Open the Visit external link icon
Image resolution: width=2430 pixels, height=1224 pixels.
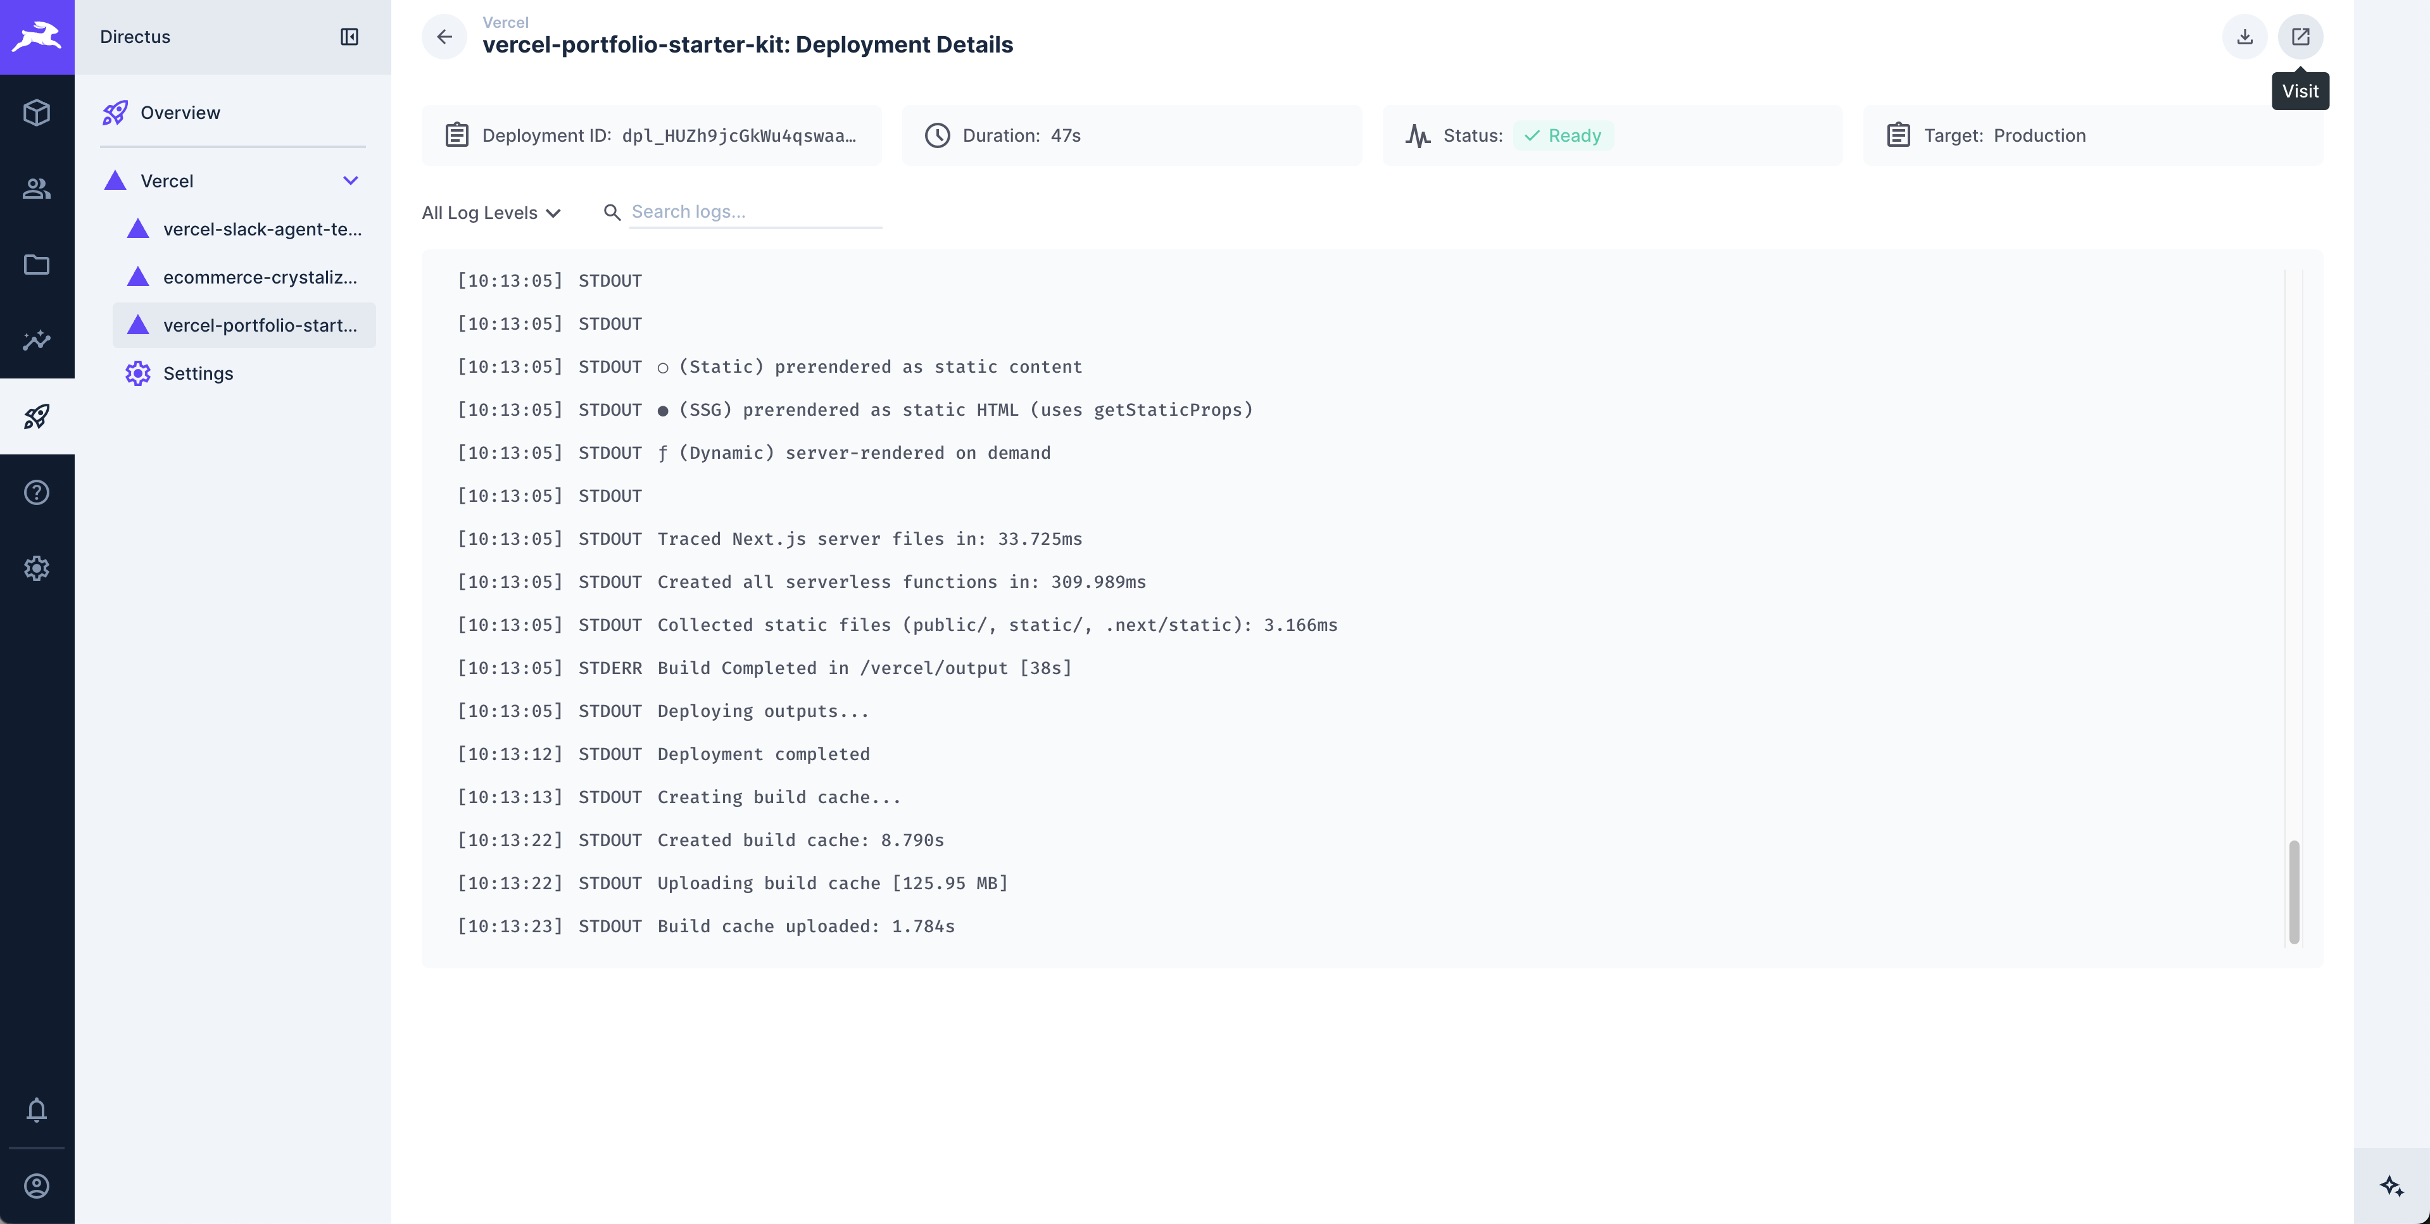pos(2301,37)
